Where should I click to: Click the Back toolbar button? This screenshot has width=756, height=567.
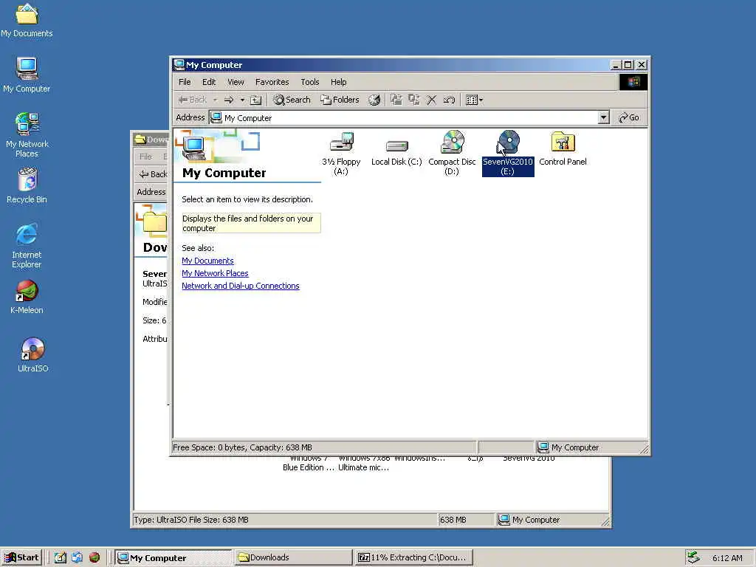pyautogui.click(x=193, y=100)
